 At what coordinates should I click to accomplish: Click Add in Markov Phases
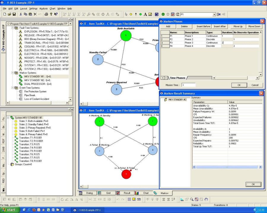[168, 26]
